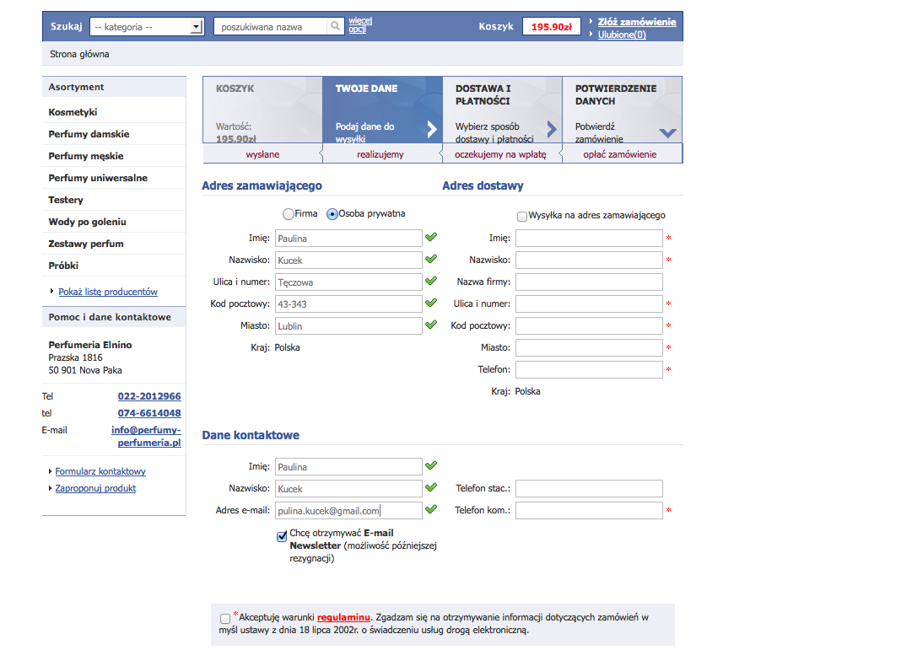Click the Złóż zamówienie link
This screenshot has height=650, width=912.
637,22
